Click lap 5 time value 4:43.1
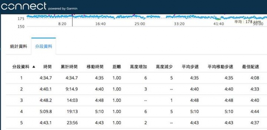The height and width of the screenshot is (130, 267). (46, 123)
